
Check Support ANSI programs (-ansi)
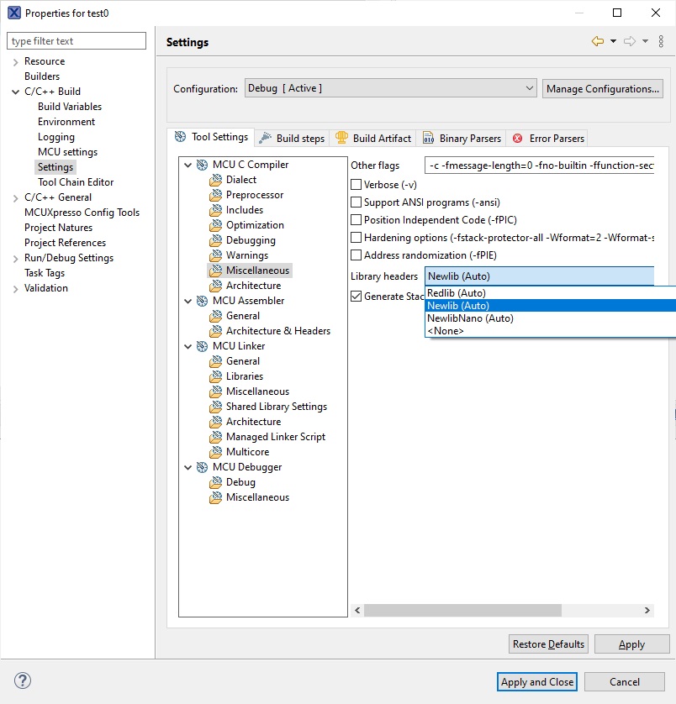tap(356, 202)
